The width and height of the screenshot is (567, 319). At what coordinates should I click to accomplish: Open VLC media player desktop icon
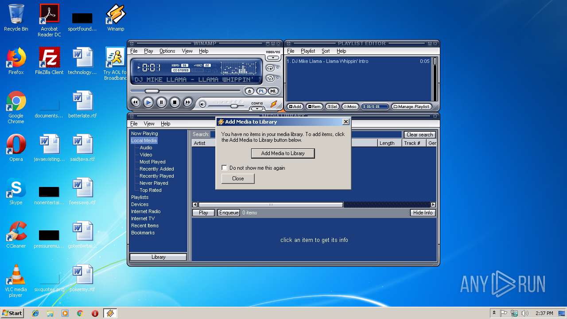16,281
